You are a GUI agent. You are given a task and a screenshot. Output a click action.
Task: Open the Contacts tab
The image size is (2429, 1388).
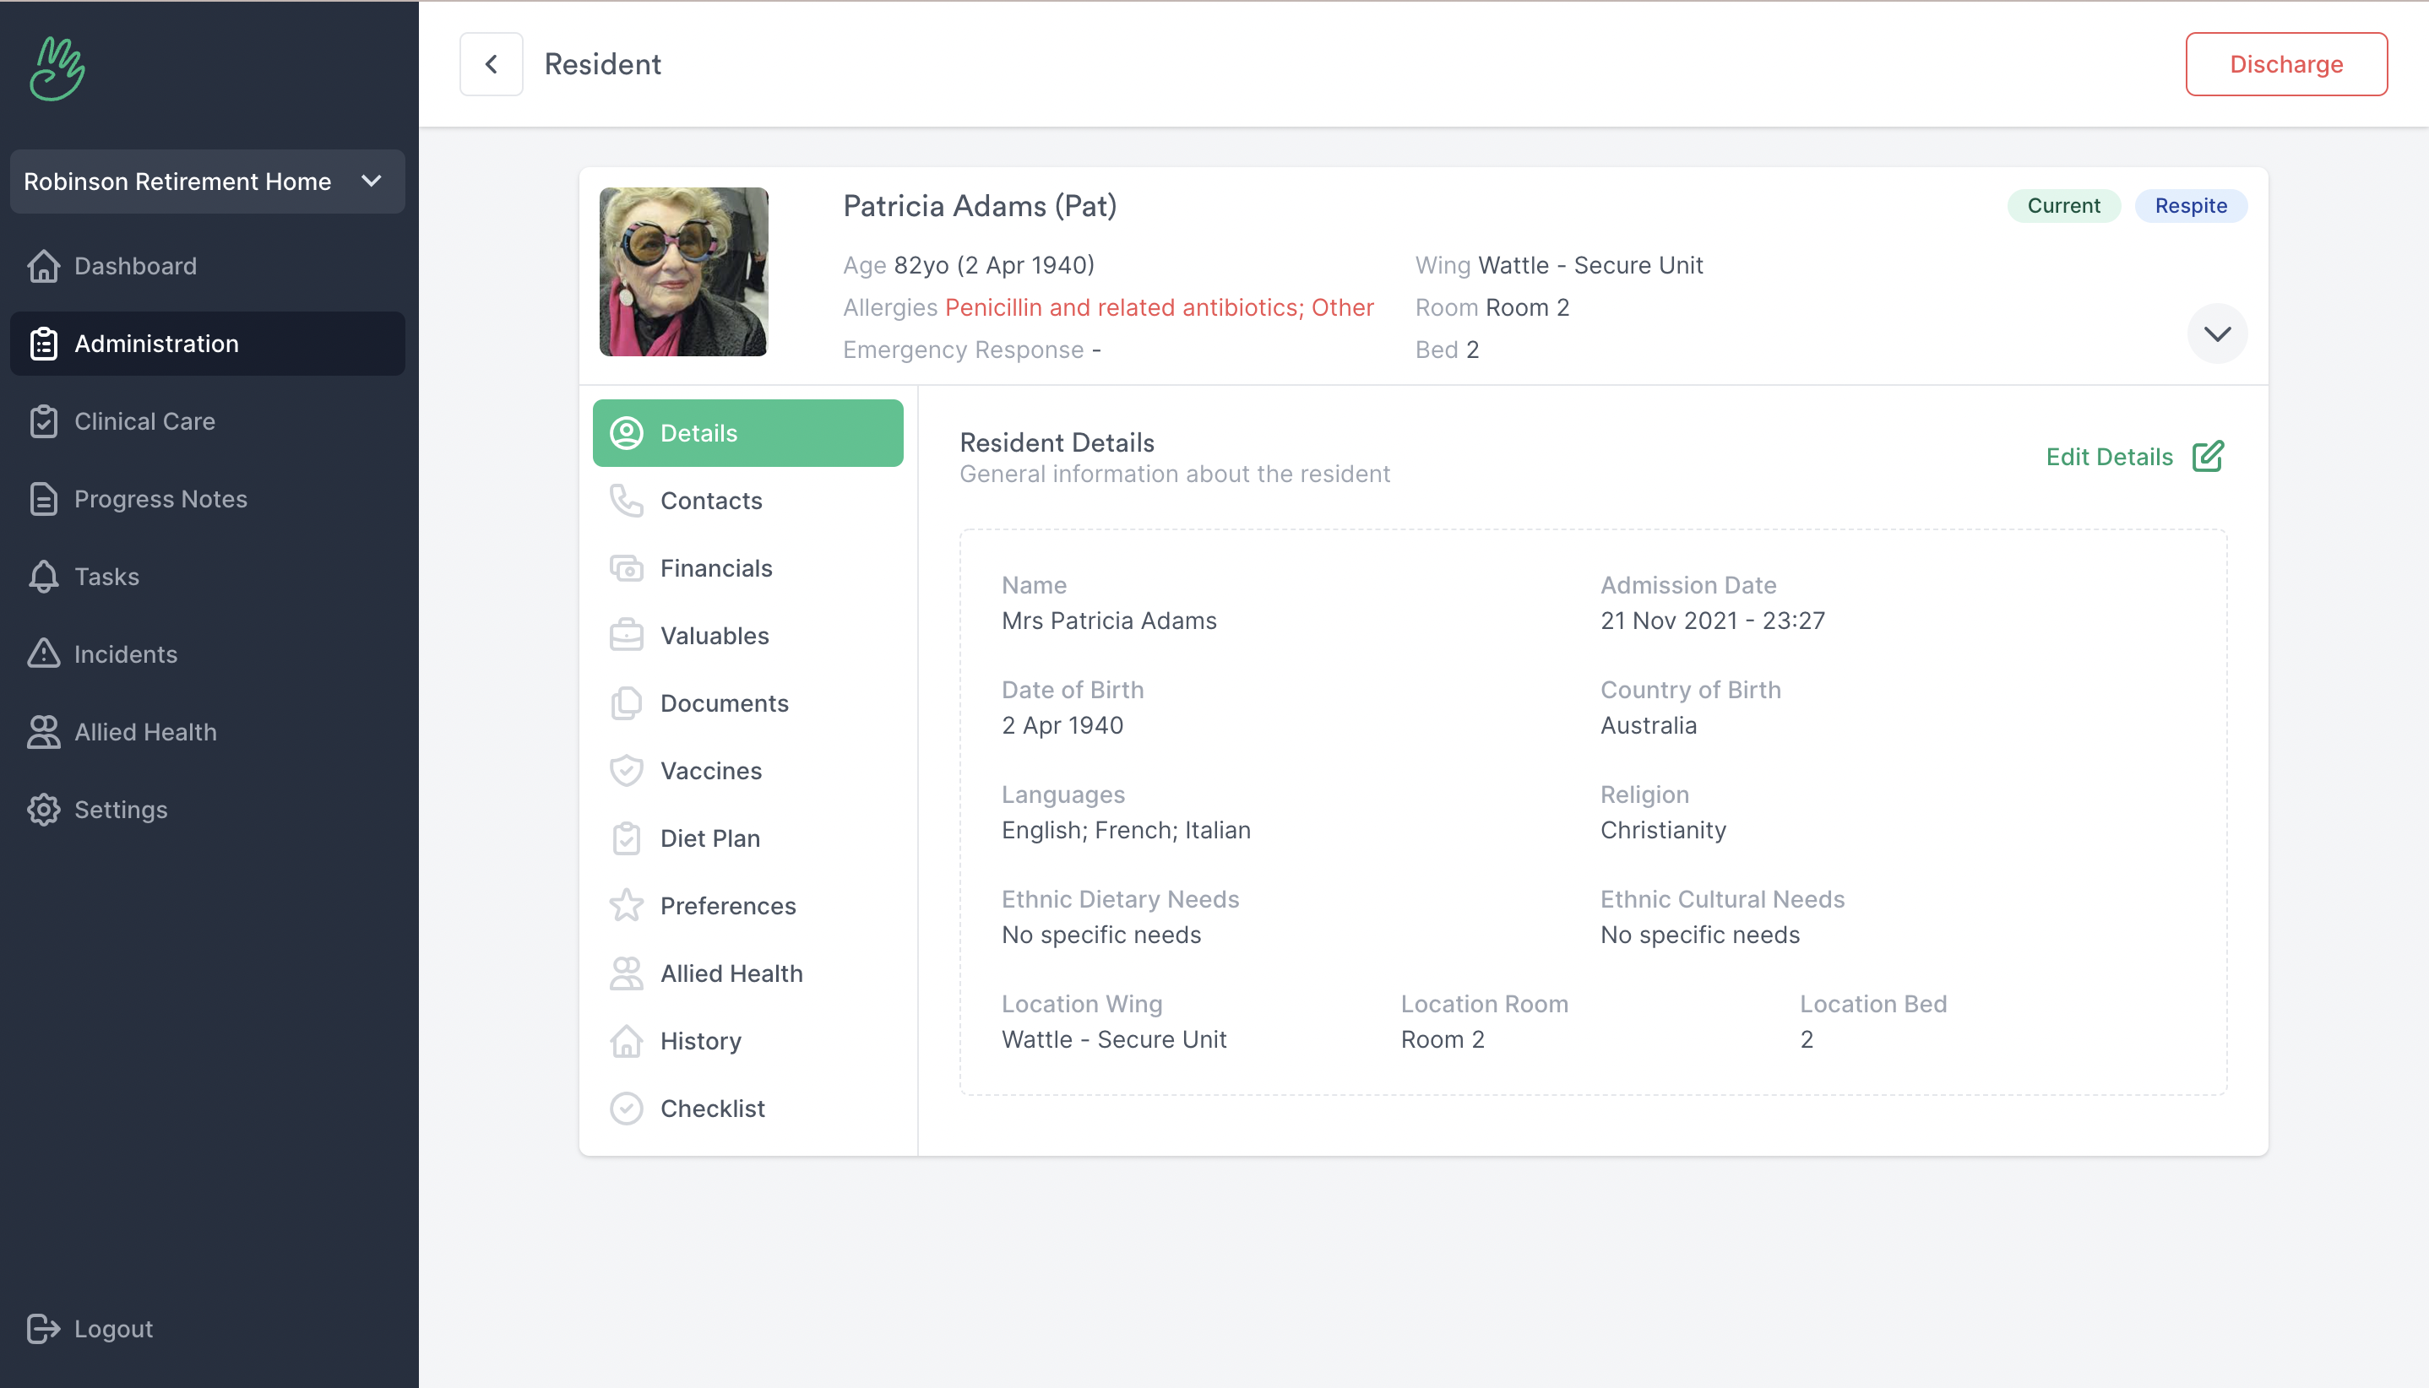click(x=710, y=501)
